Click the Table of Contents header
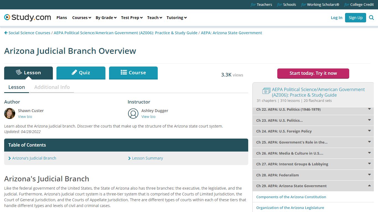This screenshot has height=212, width=378. [126, 145]
